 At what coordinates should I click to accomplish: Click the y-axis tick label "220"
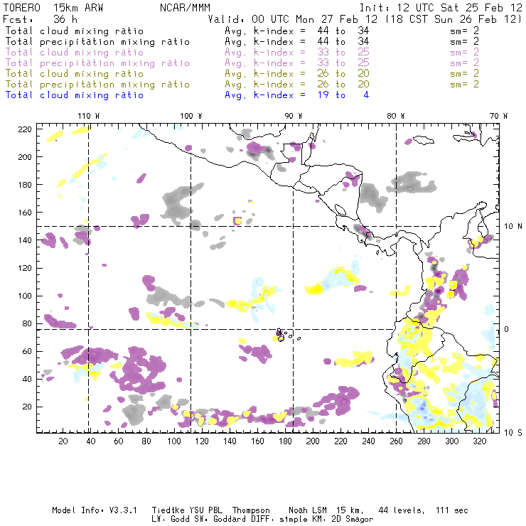[x=25, y=129]
